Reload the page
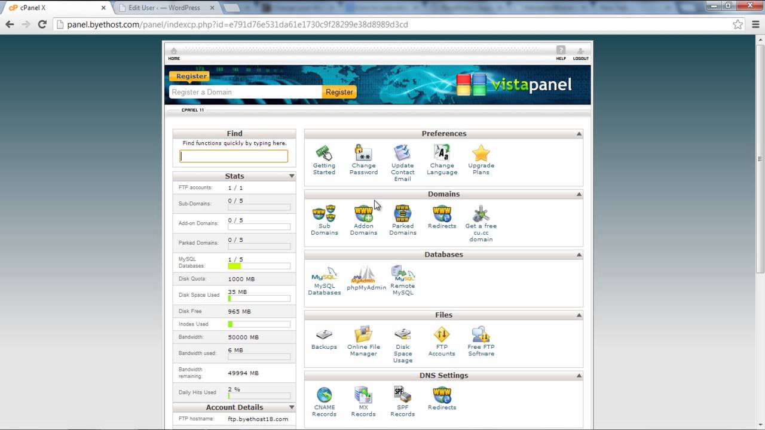 point(42,24)
